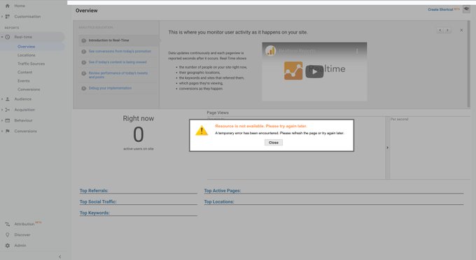Click the Home icon in sidebar
Image resolution: width=476 pixels, height=260 pixels.
(x=8, y=6)
